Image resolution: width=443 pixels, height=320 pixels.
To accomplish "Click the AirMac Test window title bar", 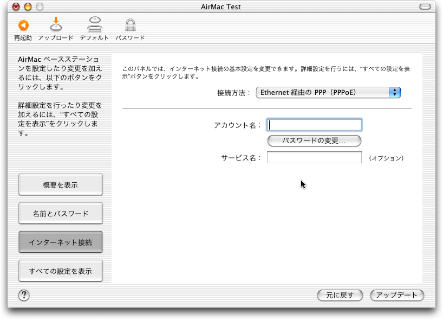I will (x=221, y=7).
